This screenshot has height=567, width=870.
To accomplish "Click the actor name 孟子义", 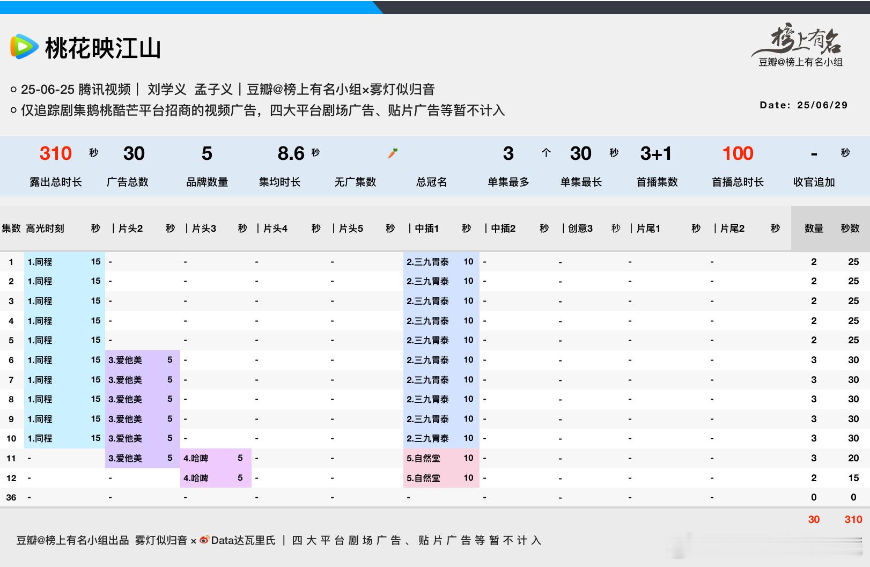I will click(213, 89).
